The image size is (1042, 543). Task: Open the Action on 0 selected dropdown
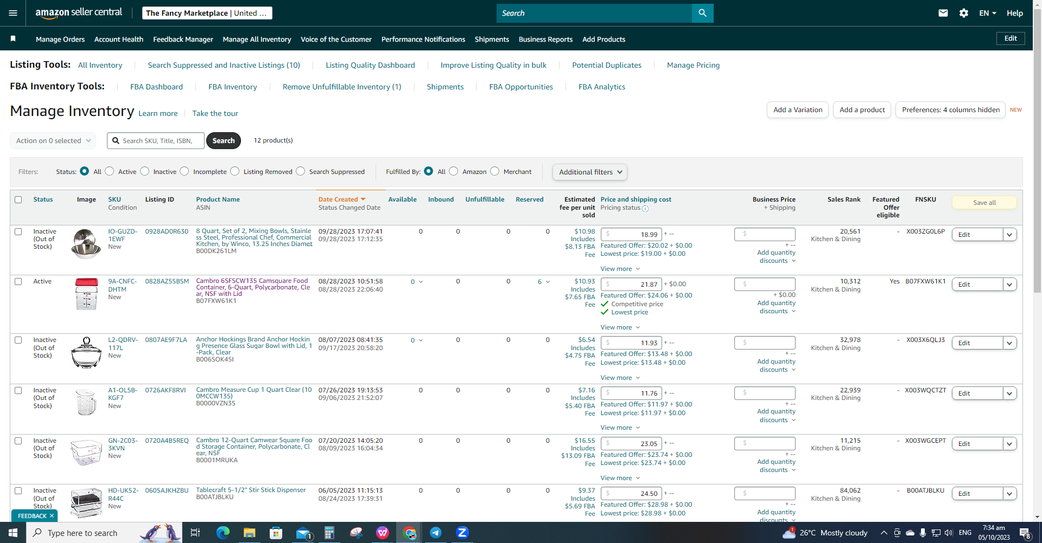click(53, 140)
